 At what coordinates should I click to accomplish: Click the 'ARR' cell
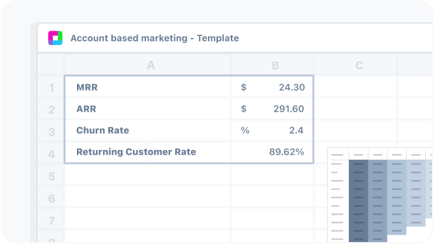147,108
